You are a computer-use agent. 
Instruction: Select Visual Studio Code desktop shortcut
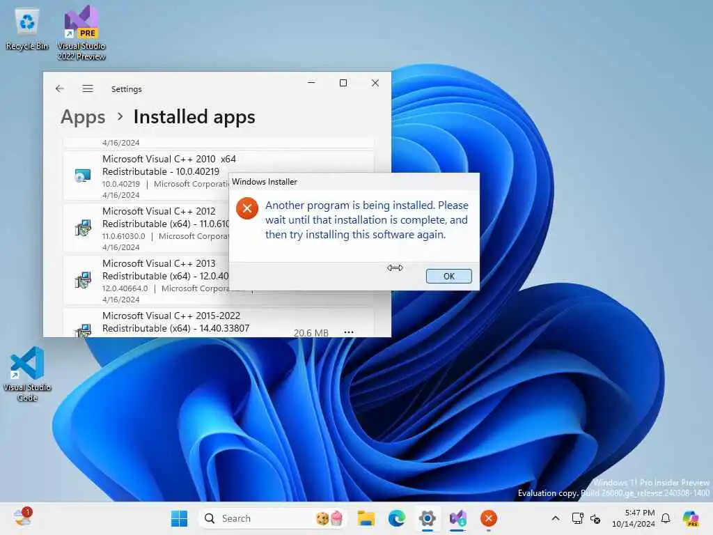(x=27, y=374)
